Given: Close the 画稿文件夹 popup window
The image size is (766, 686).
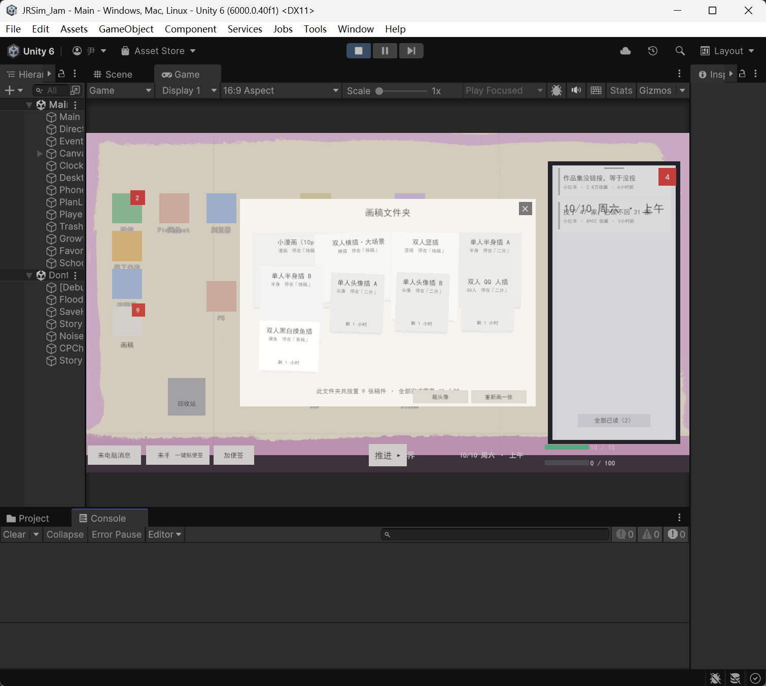Looking at the screenshot, I should (x=526, y=209).
